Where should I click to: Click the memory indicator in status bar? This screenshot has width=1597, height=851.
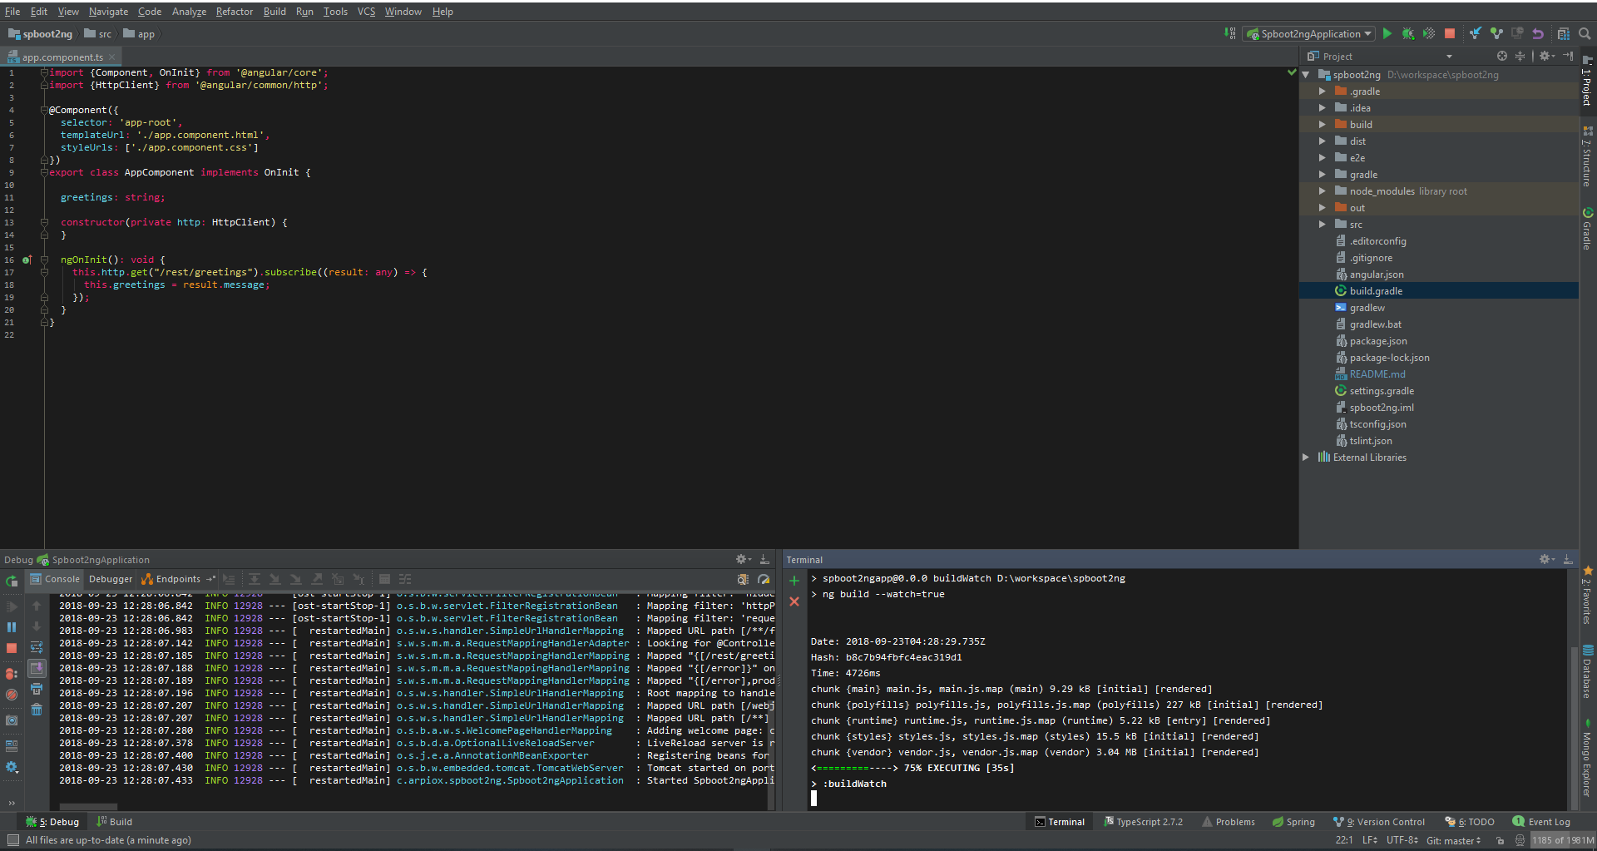click(1563, 840)
